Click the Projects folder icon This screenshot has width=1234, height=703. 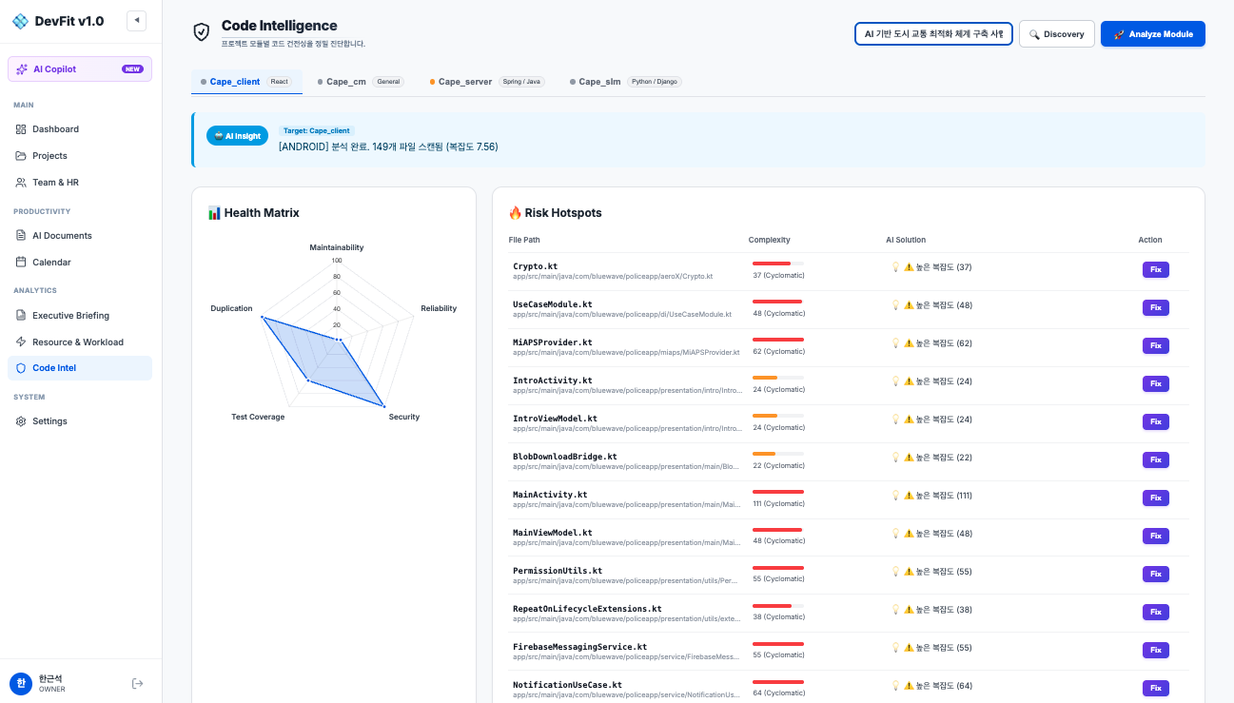tap(22, 155)
